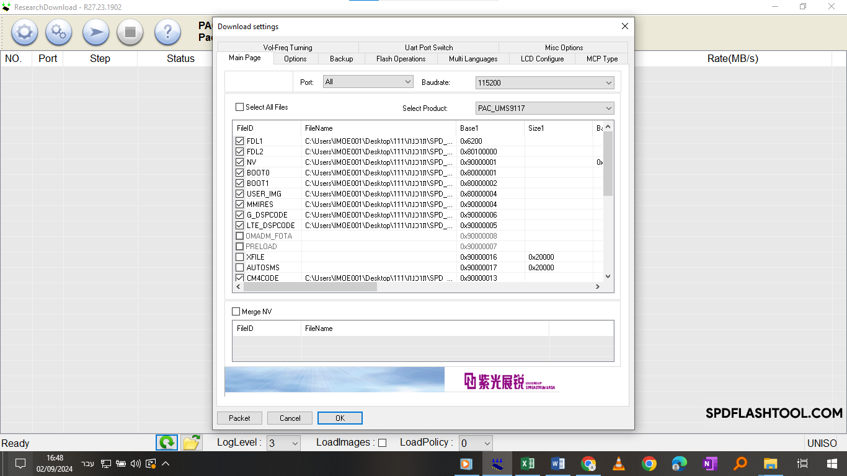Show hidden tray icons chevron
Viewport: 847px width, 476px height.
pos(166,464)
